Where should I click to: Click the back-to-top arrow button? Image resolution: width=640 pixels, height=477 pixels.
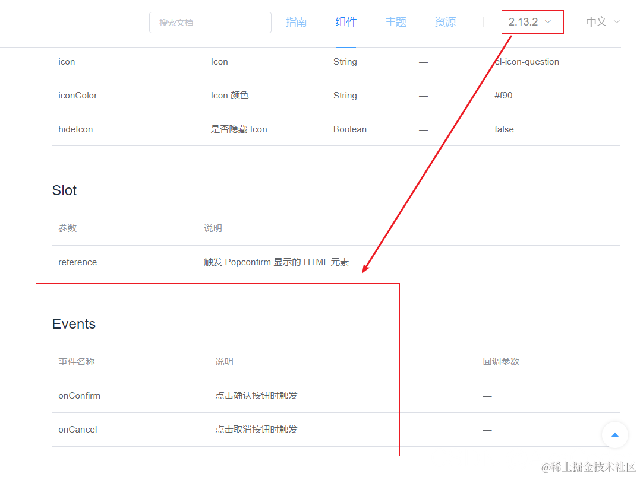614,435
